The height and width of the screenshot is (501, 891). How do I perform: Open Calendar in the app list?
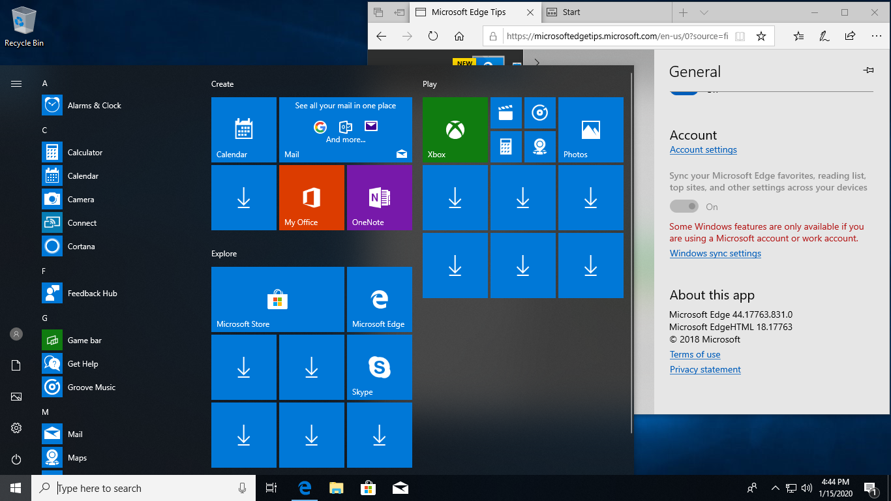117,175
